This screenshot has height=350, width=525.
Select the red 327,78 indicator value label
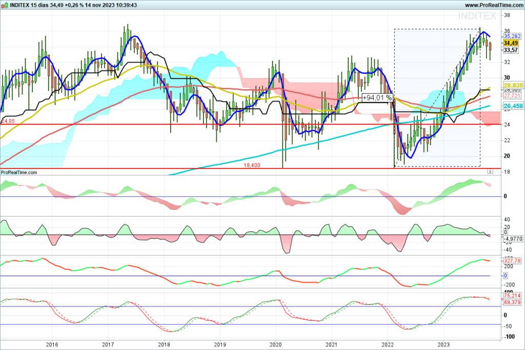[512, 260]
